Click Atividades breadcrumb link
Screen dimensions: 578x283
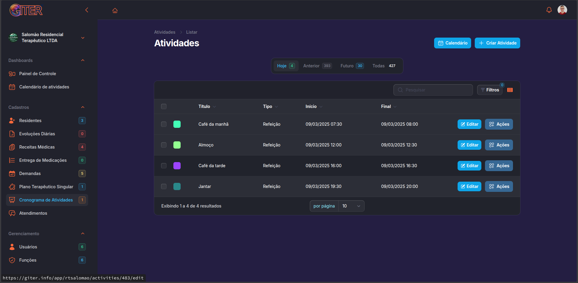(165, 32)
